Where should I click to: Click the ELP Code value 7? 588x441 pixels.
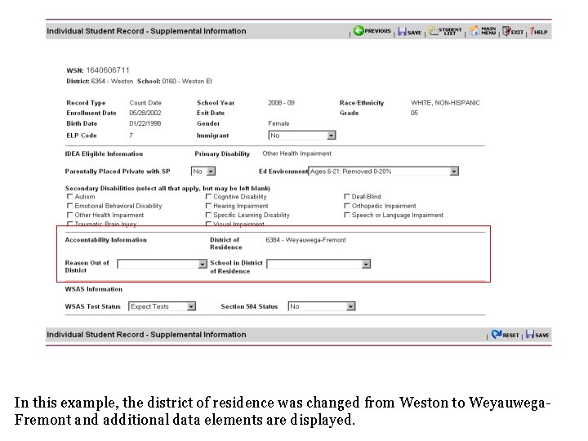131,136
